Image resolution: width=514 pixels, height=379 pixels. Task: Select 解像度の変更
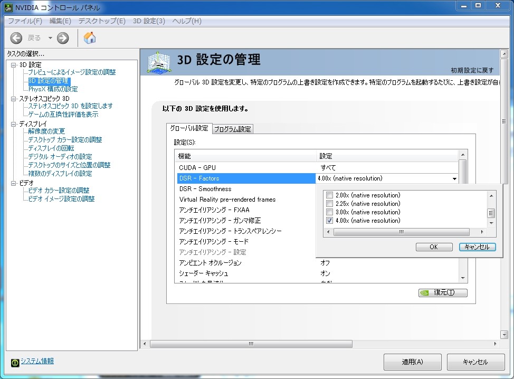46,131
